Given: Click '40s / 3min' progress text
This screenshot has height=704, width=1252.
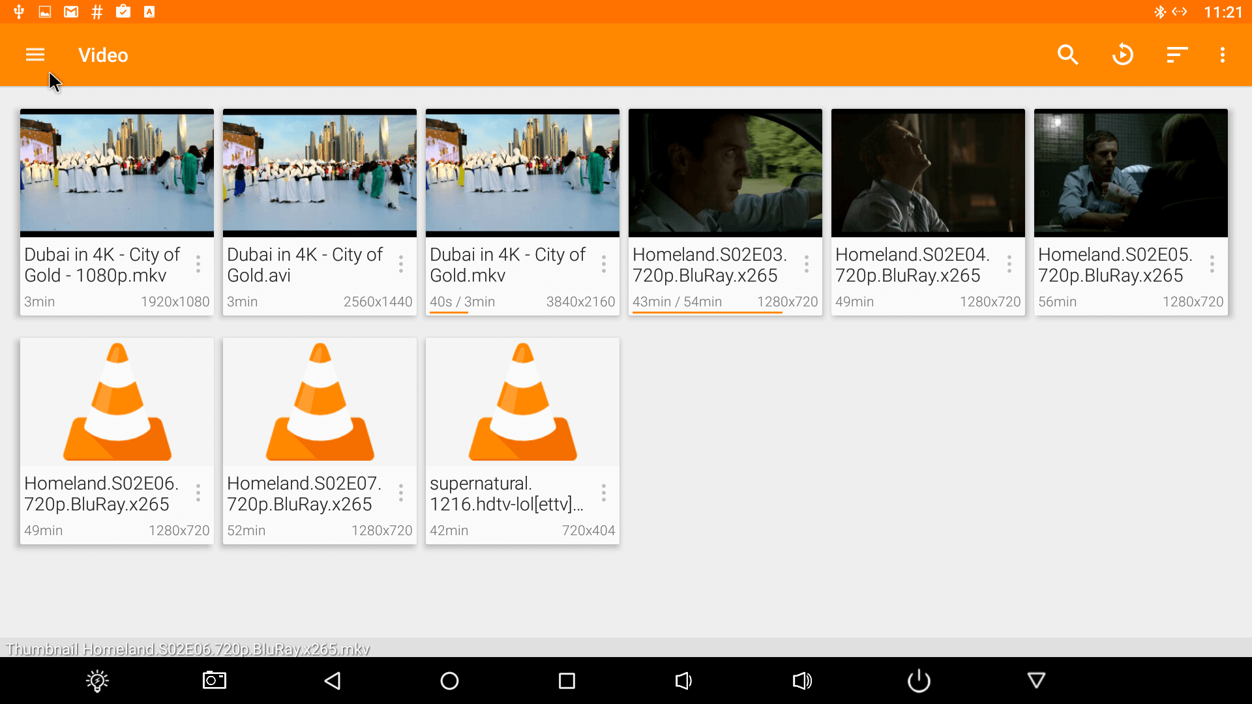Looking at the screenshot, I should 462,302.
